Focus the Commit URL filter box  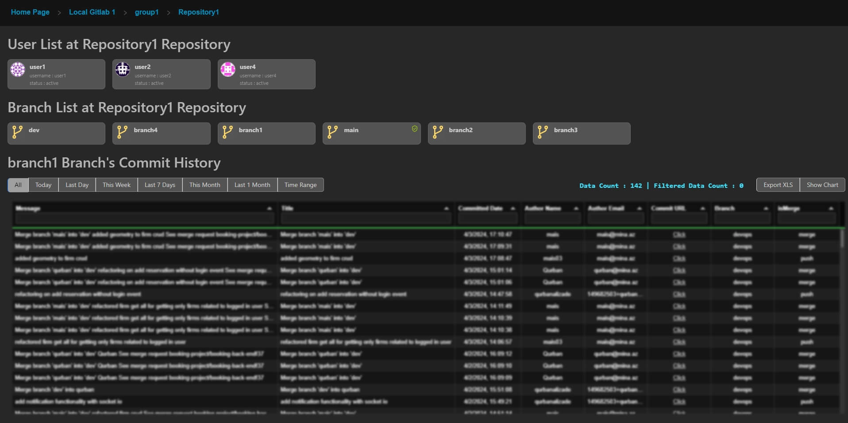tap(679, 218)
